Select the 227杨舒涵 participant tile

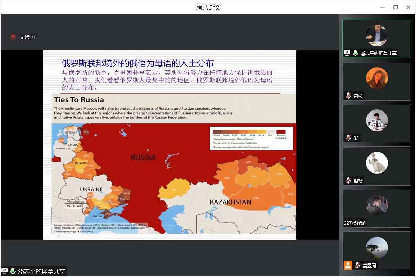pos(376,206)
